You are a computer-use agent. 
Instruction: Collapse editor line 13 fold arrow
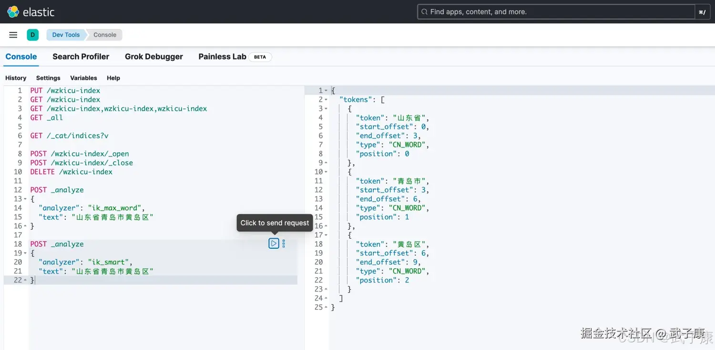(x=25, y=199)
